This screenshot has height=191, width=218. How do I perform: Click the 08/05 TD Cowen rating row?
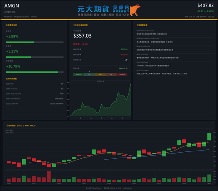pyautogui.click(x=35, y=89)
